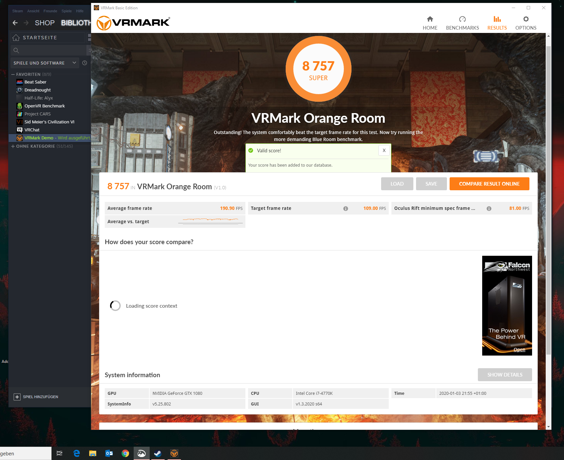Click the Windows taskbar search box

click(x=25, y=453)
